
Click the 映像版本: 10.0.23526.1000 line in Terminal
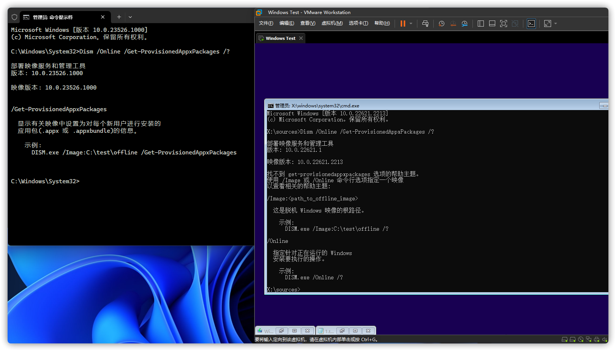54,88
